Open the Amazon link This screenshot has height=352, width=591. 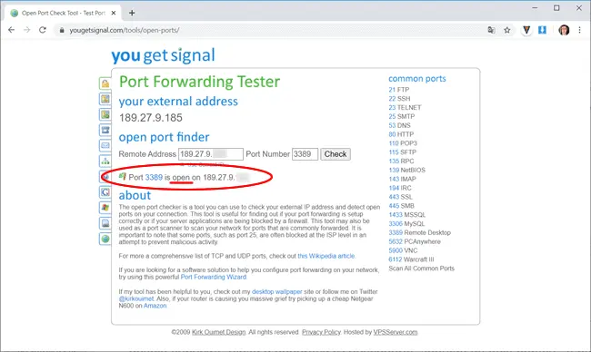click(155, 306)
